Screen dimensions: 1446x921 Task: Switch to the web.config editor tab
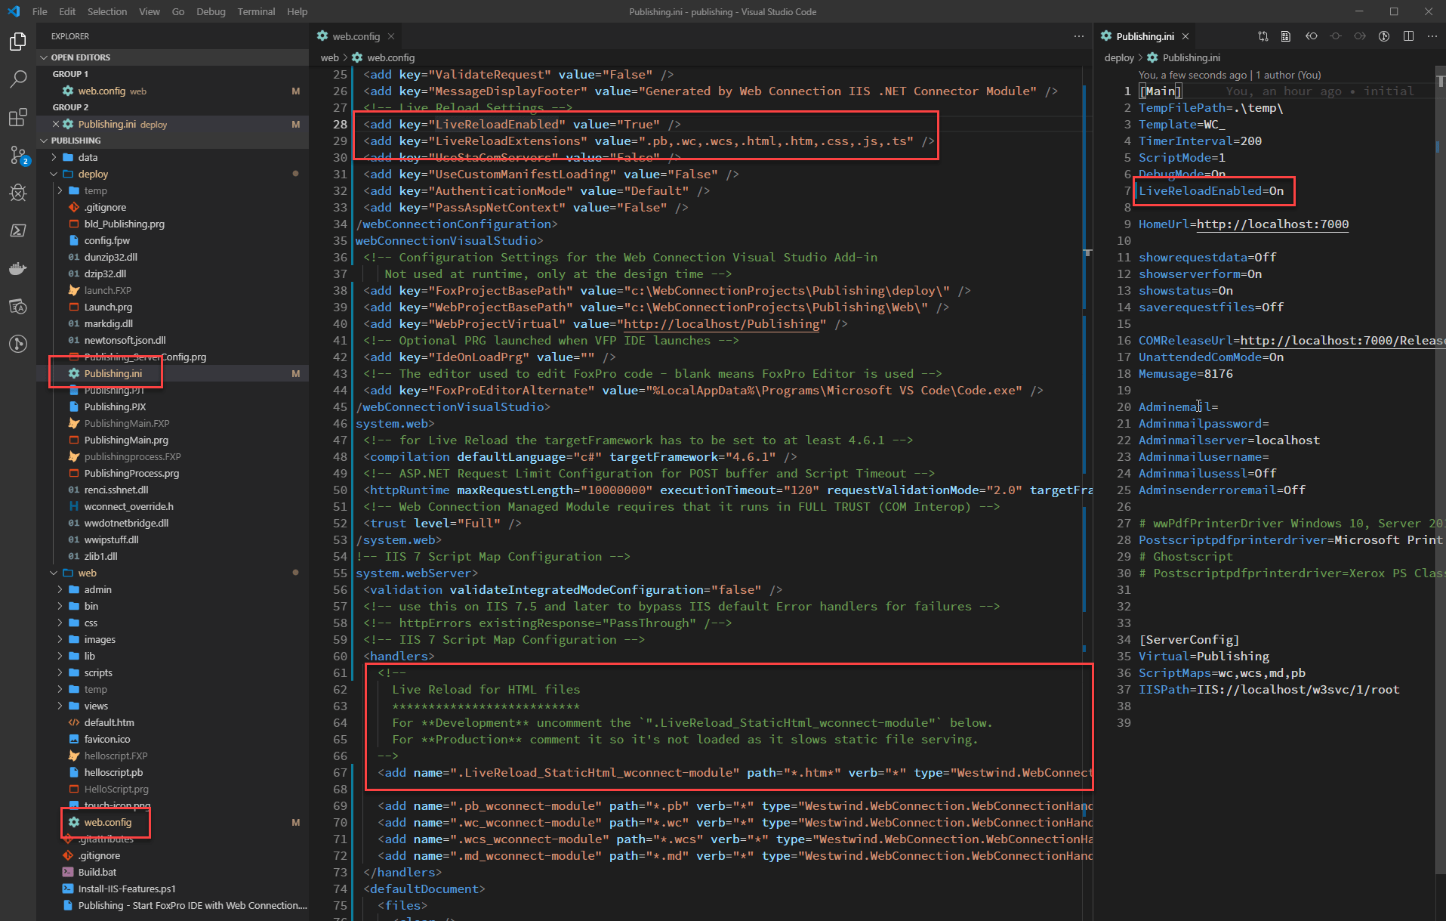356,36
